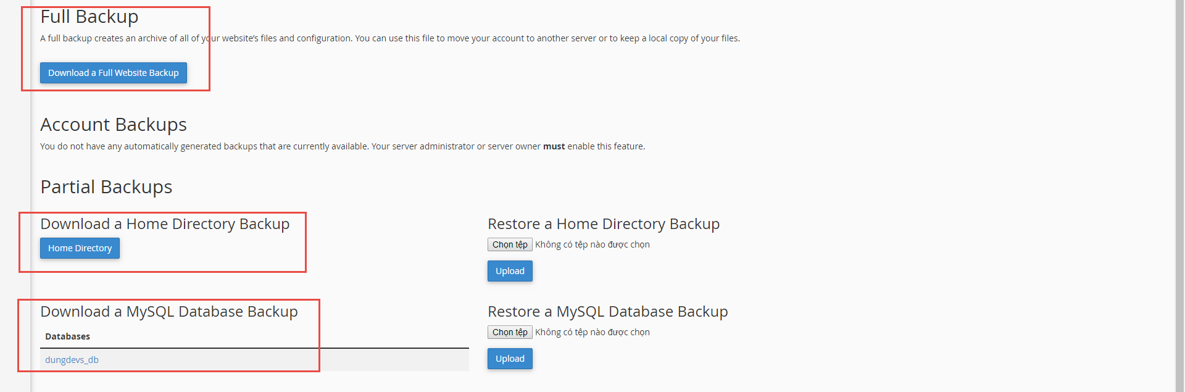Screen dimensions: 1185x392
Task: Click no-file-chosen text under MySQL restore
Action: (x=592, y=332)
